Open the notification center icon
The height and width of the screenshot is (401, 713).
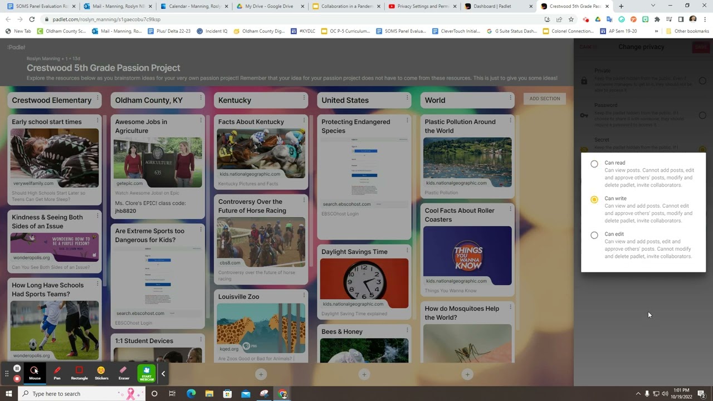tap(701, 394)
